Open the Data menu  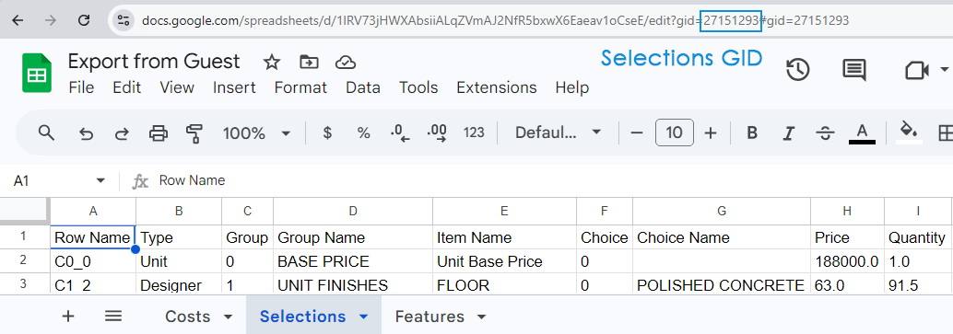click(363, 87)
